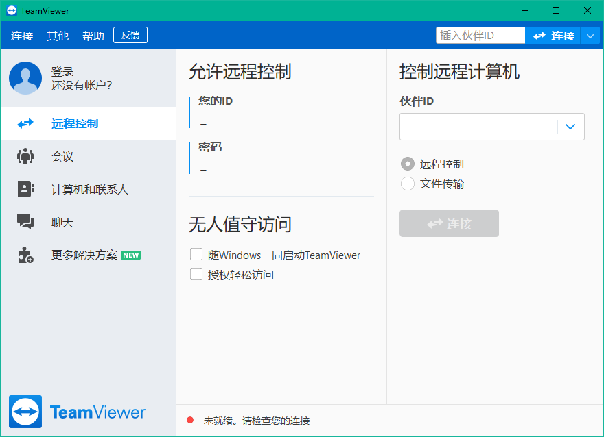Viewport: 604px width, 437px height.
Task: Enable the 授权轻松访问 checkbox
Action: click(196, 274)
